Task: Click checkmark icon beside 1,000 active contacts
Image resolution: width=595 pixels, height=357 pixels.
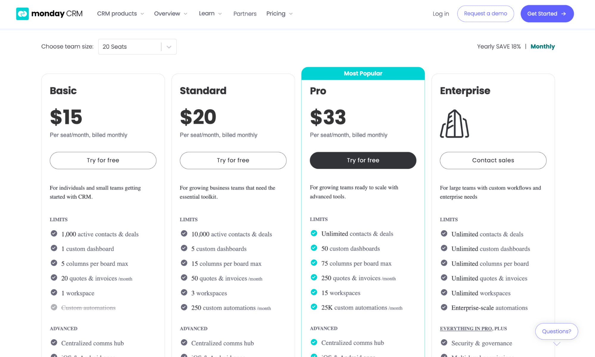Action: point(54,234)
